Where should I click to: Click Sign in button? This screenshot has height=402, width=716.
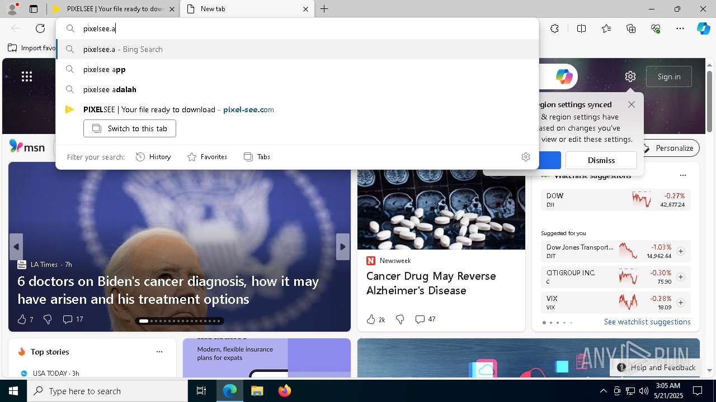coord(669,76)
